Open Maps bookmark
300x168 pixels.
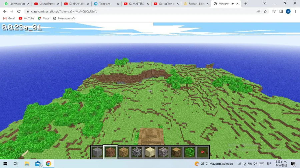[43, 18]
